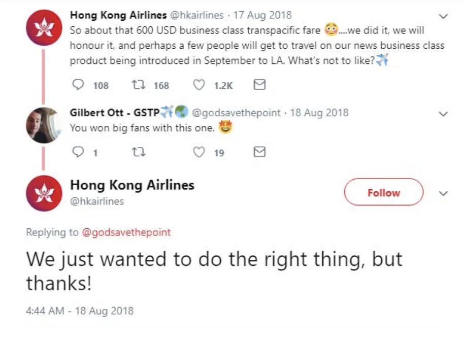Like Hong Kong Airlines' transpacific fare tweet
The height and width of the screenshot is (342, 463).
[x=199, y=85]
